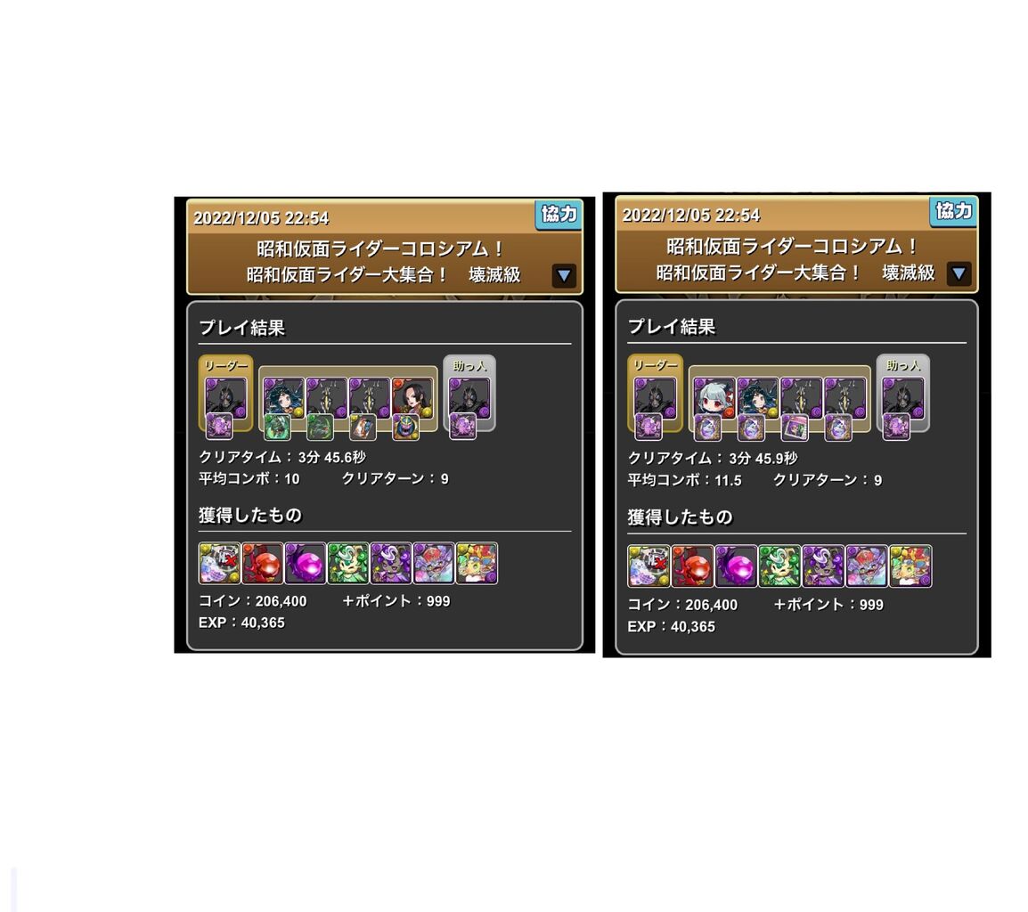Tap the green dragon assist icon in left team

tap(320, 427)
